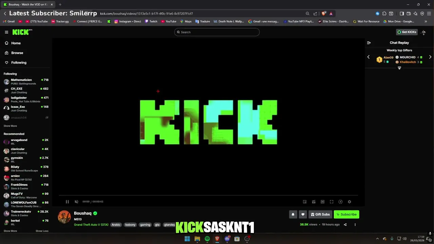
Task: Share the page from the address bar
Action: tap(315, 14)
